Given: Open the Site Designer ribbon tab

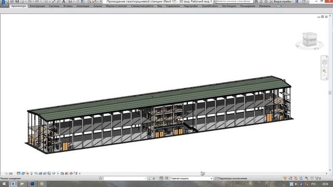Looking at the screenshot, I should [229, 6].
